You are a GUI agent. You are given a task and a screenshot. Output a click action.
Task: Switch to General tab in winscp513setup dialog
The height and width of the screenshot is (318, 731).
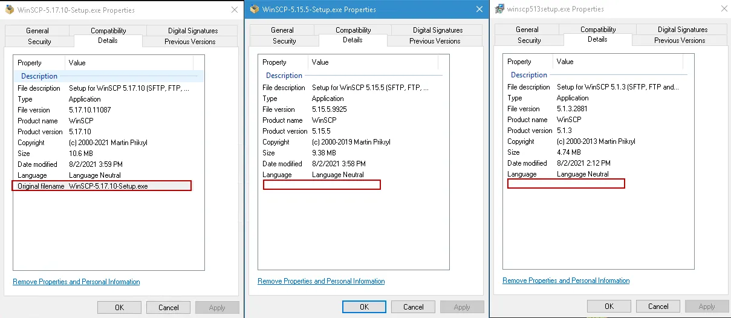527,30
